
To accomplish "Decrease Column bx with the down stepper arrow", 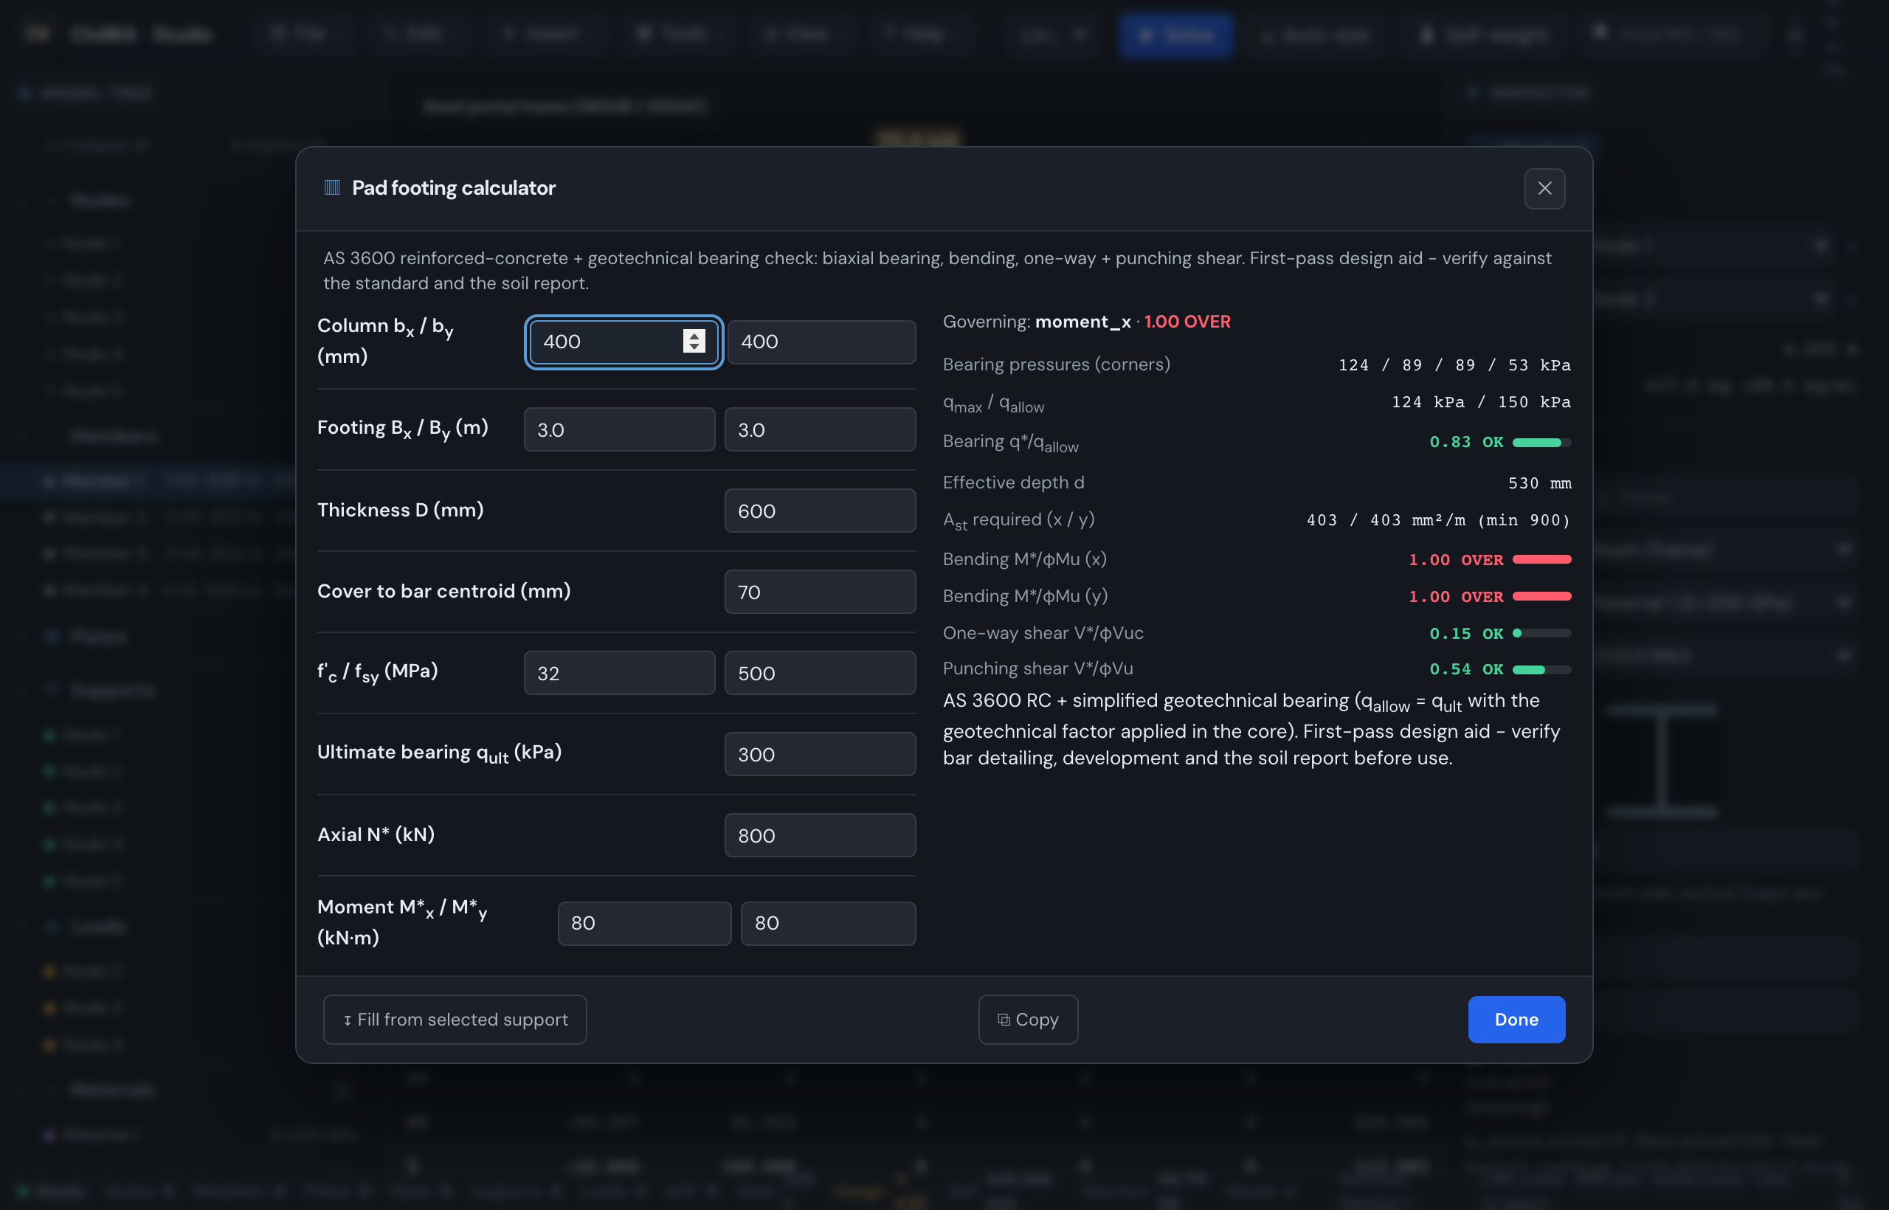I will (694, 348).
